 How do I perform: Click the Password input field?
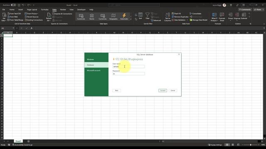tap(128, 74)
